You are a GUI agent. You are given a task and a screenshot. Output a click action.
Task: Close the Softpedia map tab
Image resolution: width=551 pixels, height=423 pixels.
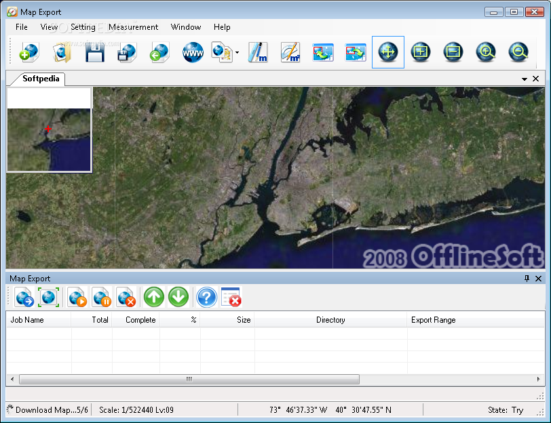535,79
